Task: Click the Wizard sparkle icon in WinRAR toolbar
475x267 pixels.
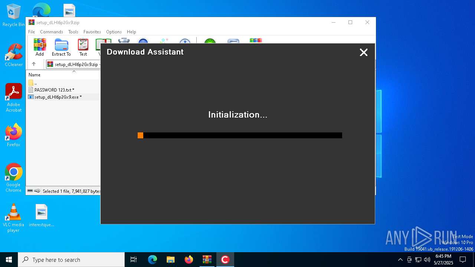Action: pyautogui.click(x=164, y=40)
